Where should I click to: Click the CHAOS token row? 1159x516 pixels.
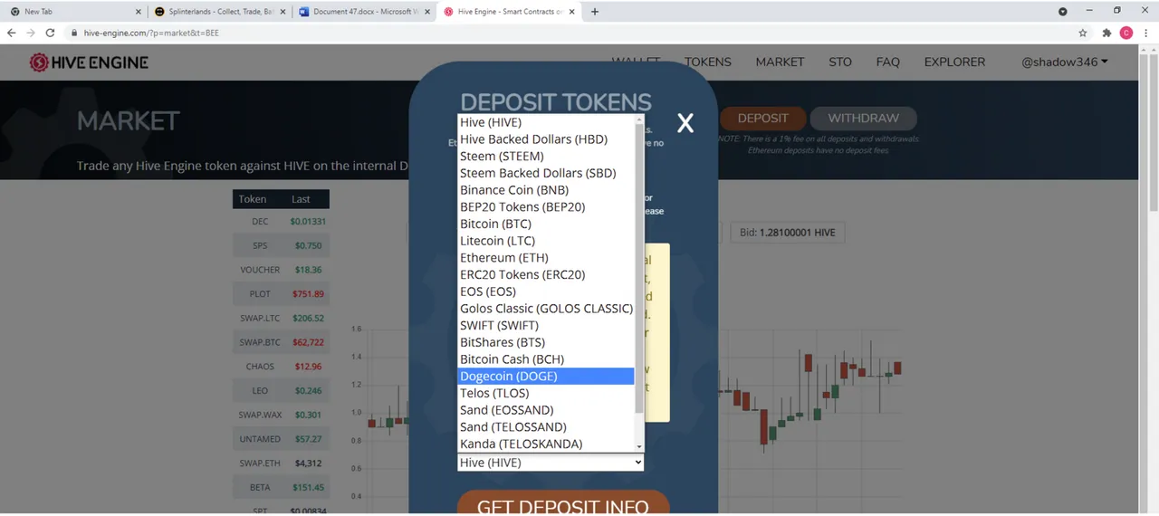point(281,367)
